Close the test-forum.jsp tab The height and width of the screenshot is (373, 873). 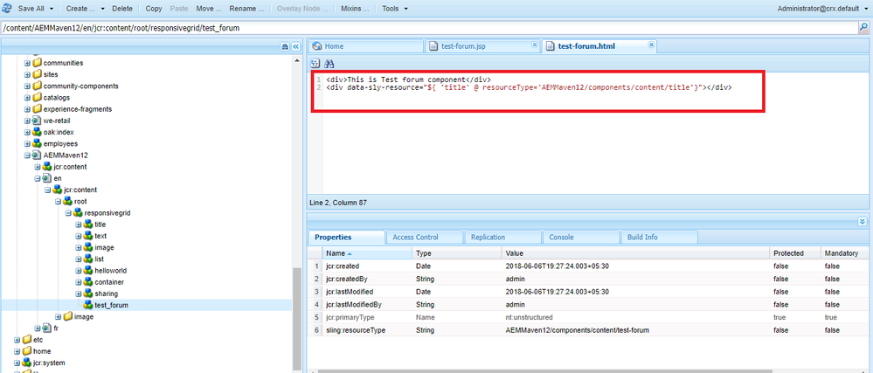click(534, 45)
